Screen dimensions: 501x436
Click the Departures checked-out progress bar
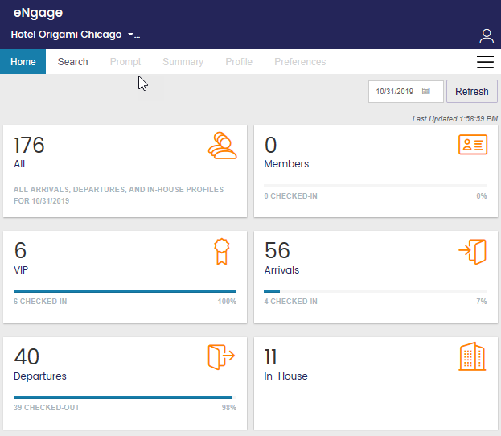(x=125, y=397)
